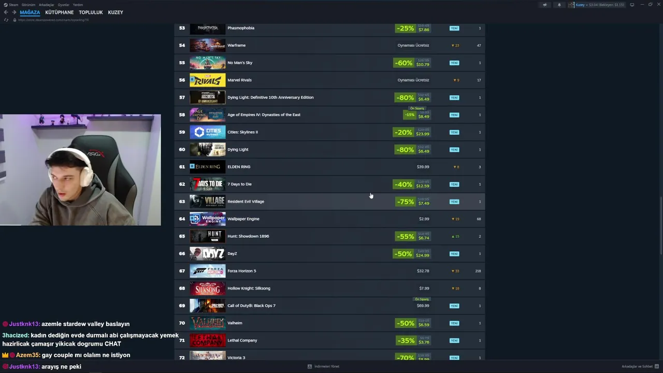This screenshot has width=663, height=373.
Task: Click the up-15 rank change on Hunt row
Action: pyautogui.click(x=455, y=236)
